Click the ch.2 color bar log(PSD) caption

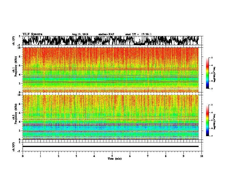(x=215, y=122)
